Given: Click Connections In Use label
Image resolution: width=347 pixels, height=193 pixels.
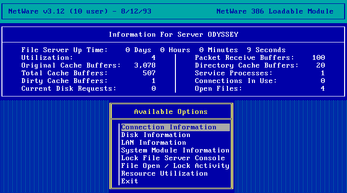Looking at the screenshot, I should coord(236,81).
